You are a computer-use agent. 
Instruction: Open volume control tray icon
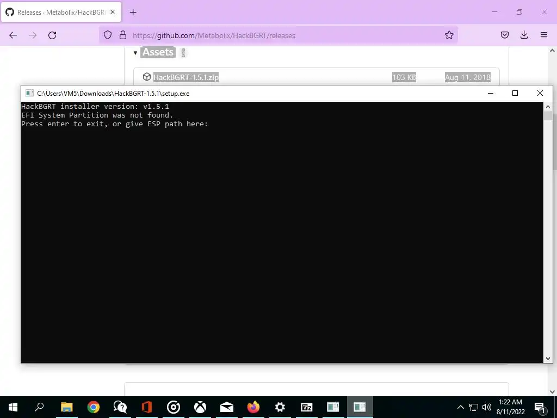coord(487,407)
